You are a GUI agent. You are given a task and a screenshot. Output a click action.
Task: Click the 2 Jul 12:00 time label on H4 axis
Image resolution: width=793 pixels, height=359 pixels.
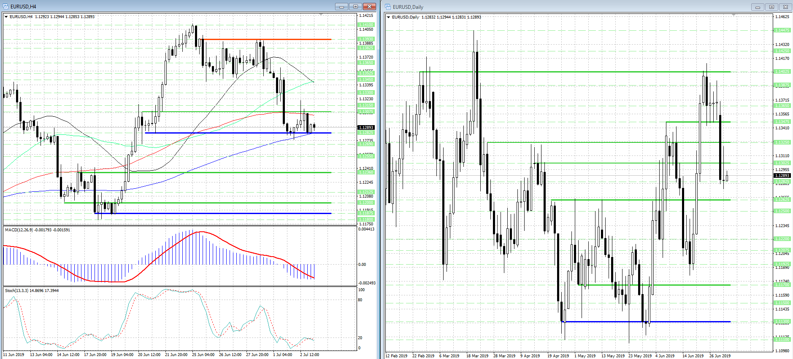pyautogui.click(x=309, y=355)
